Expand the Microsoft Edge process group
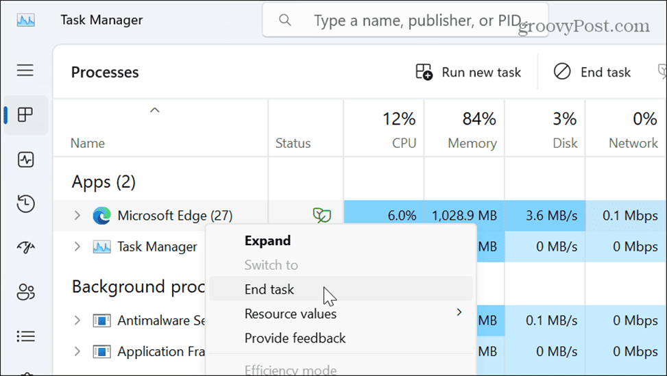Screen dimensions: 667x376 (77, 216)
